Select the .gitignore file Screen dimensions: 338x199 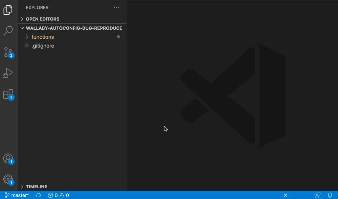[x=43, y=46]
